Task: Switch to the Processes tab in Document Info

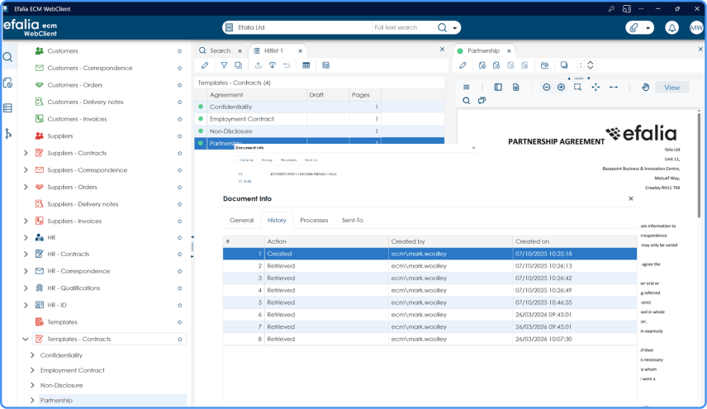Action: pyautogui.click(x=314, y=220)
